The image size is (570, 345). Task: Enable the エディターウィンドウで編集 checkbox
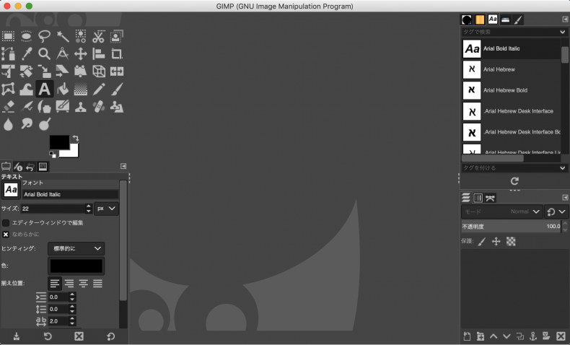(x=6, y=222)
